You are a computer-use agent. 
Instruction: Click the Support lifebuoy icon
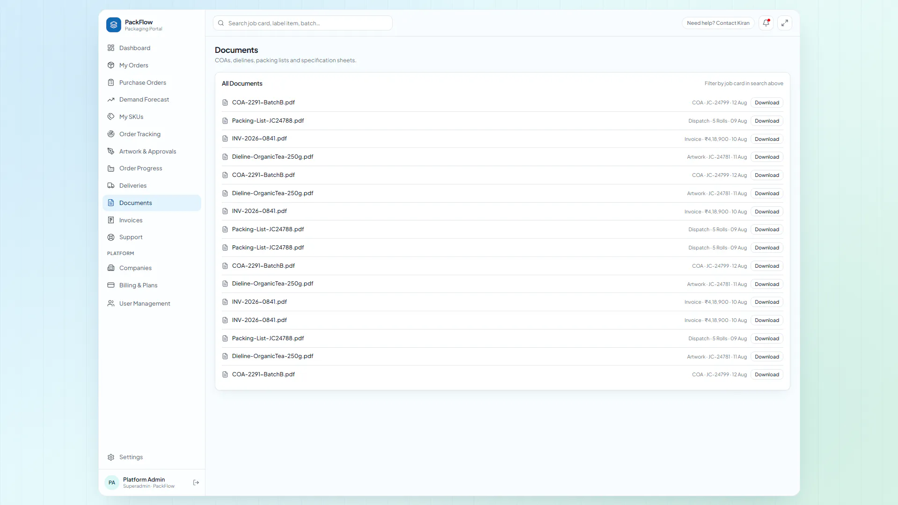click(111, 237)
